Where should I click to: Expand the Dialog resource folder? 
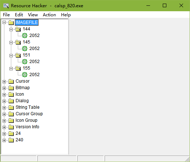click(x=4, y=101)
